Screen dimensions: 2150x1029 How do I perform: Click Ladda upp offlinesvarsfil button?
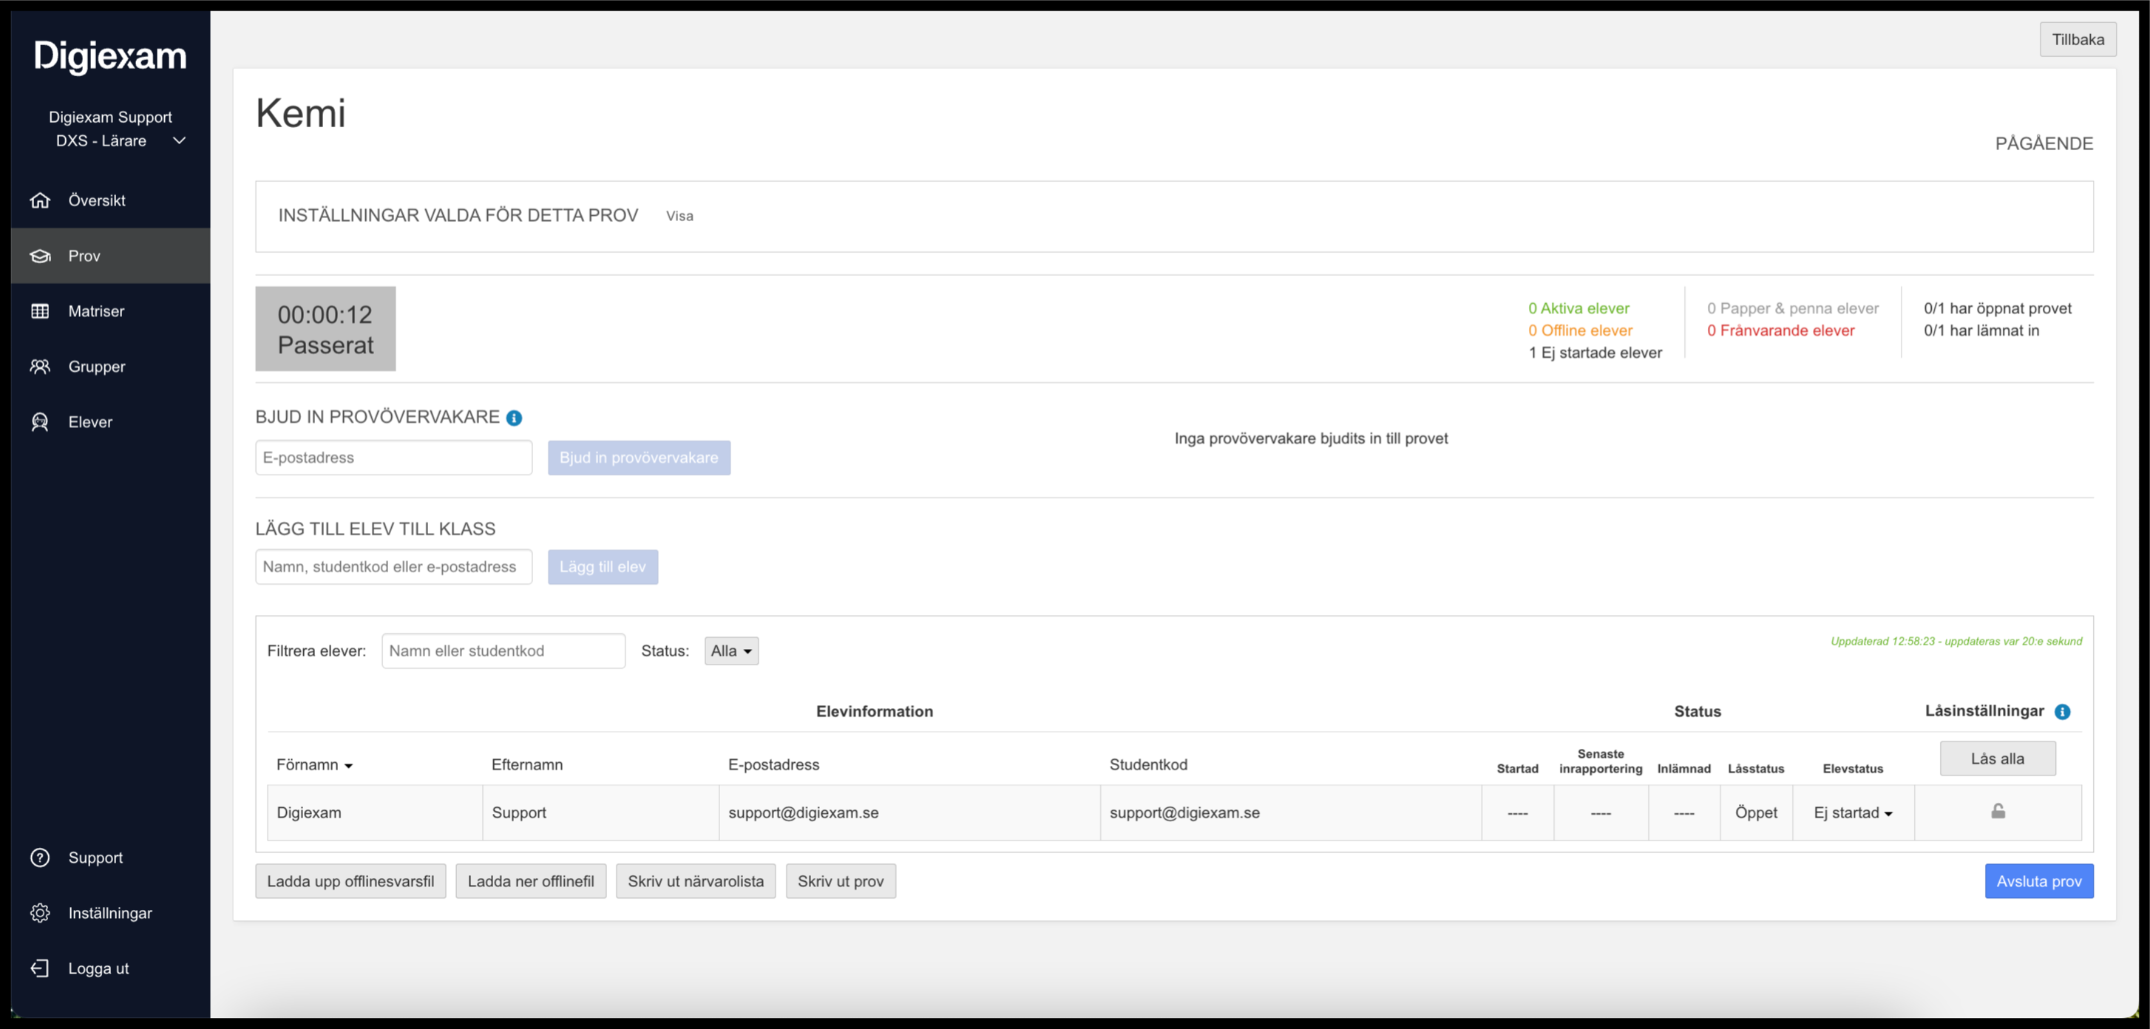[x=350, y=881]
